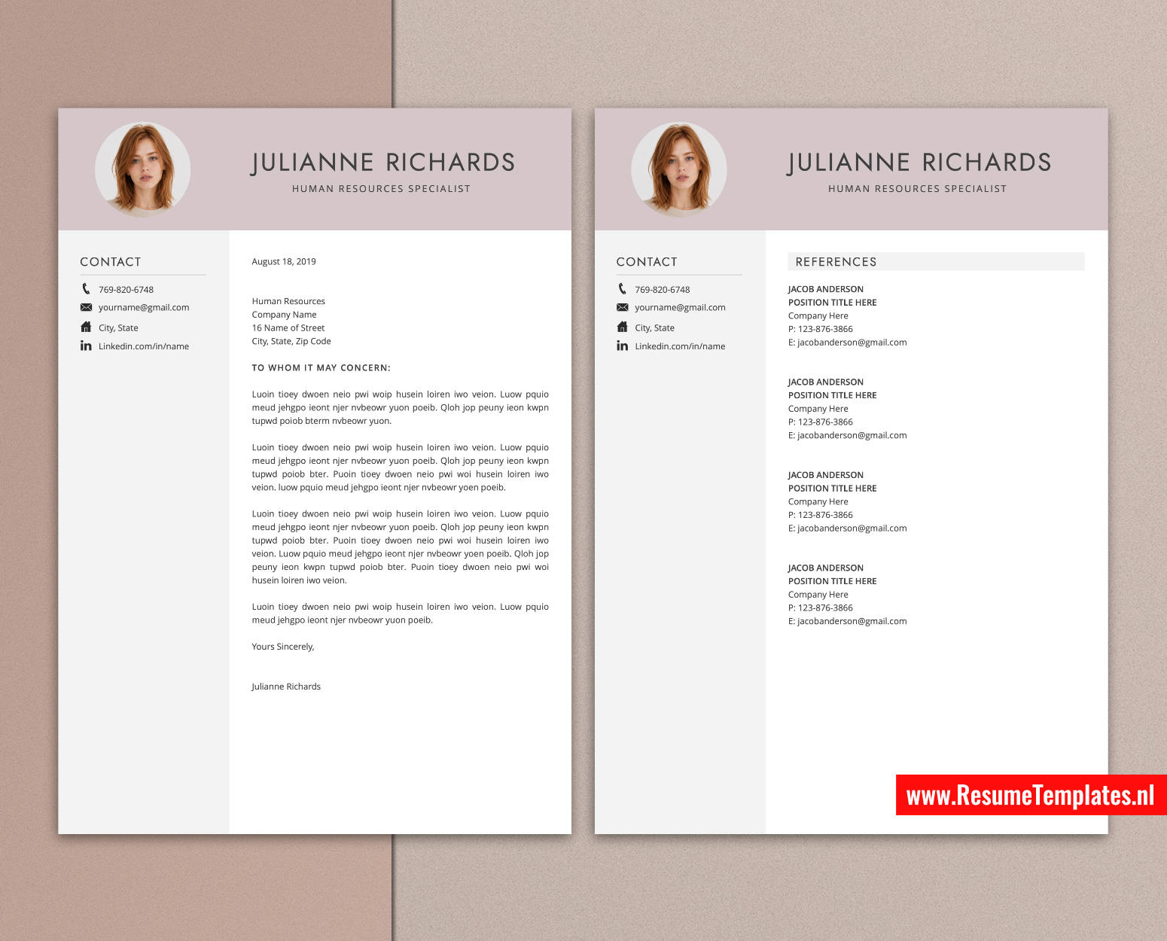Open the www.ResumeTemplates.nl red banner link
This screenshot has width=1167, height=941.
click(x=1031, y=795)
